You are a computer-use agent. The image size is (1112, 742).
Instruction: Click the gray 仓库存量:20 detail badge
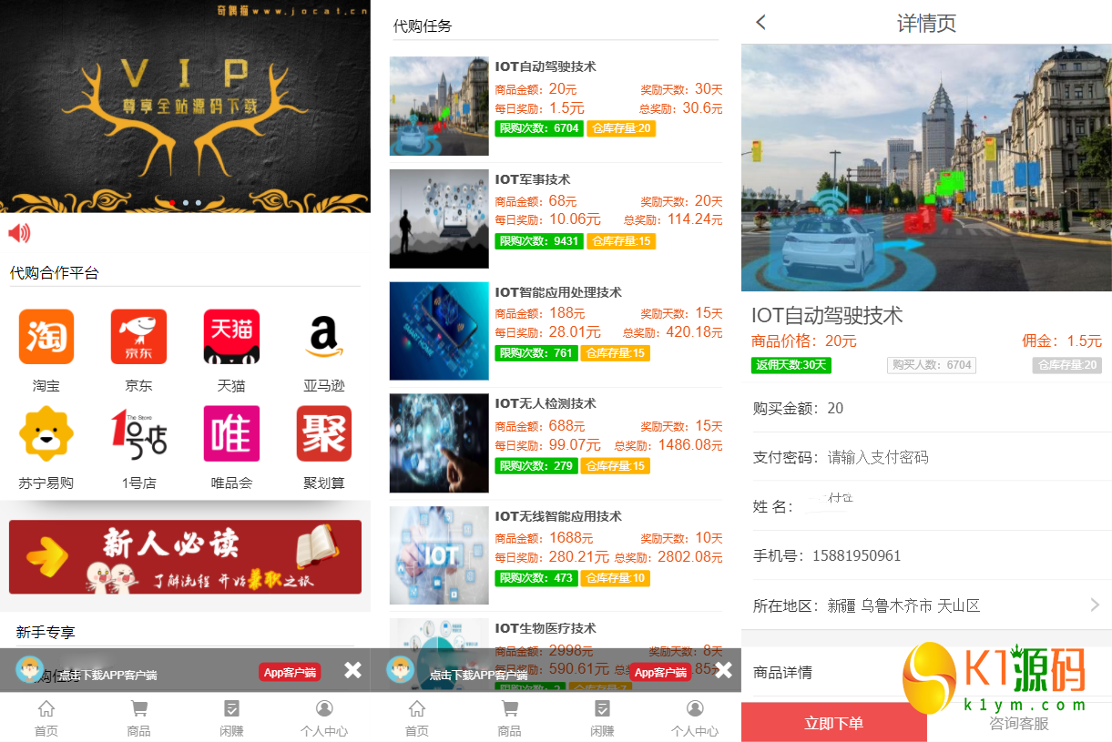click(1066, 365)
